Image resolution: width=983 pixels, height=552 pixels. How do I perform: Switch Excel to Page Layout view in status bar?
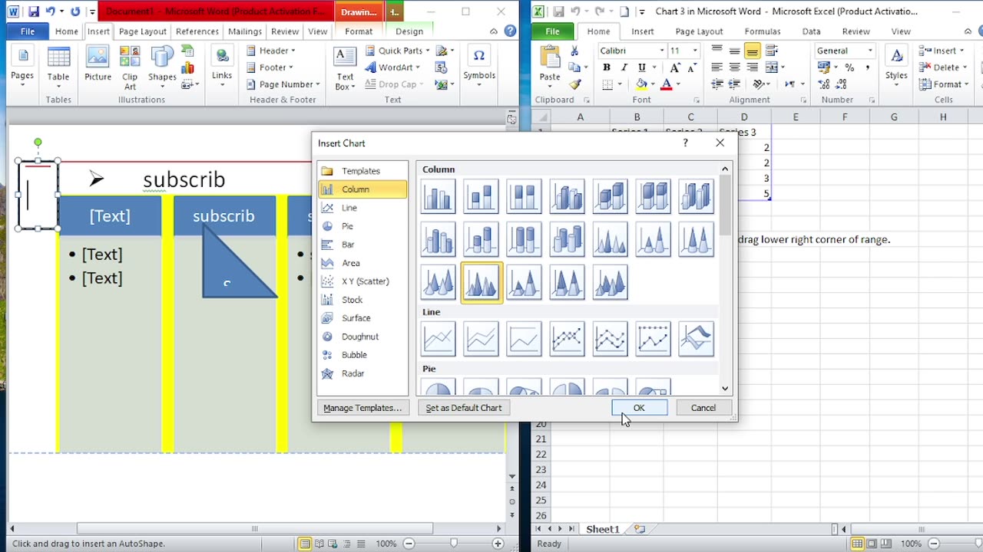pos(872,544)
